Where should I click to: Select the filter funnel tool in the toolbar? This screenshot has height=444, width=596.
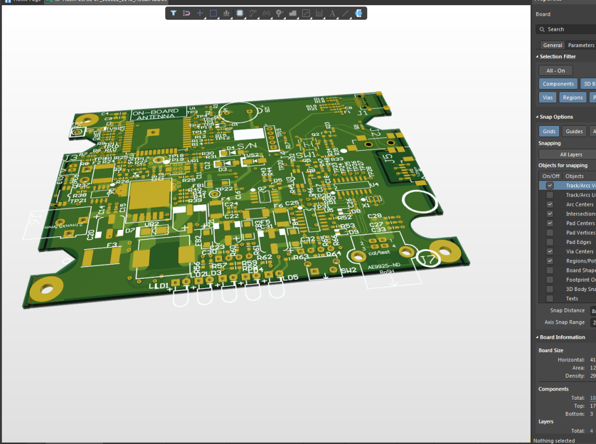point(173,13)
